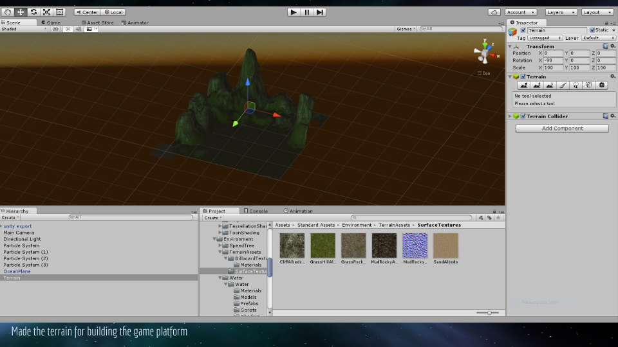
Task: Select the Paint Texture brush tool
Action: click(x=563, y=85)
